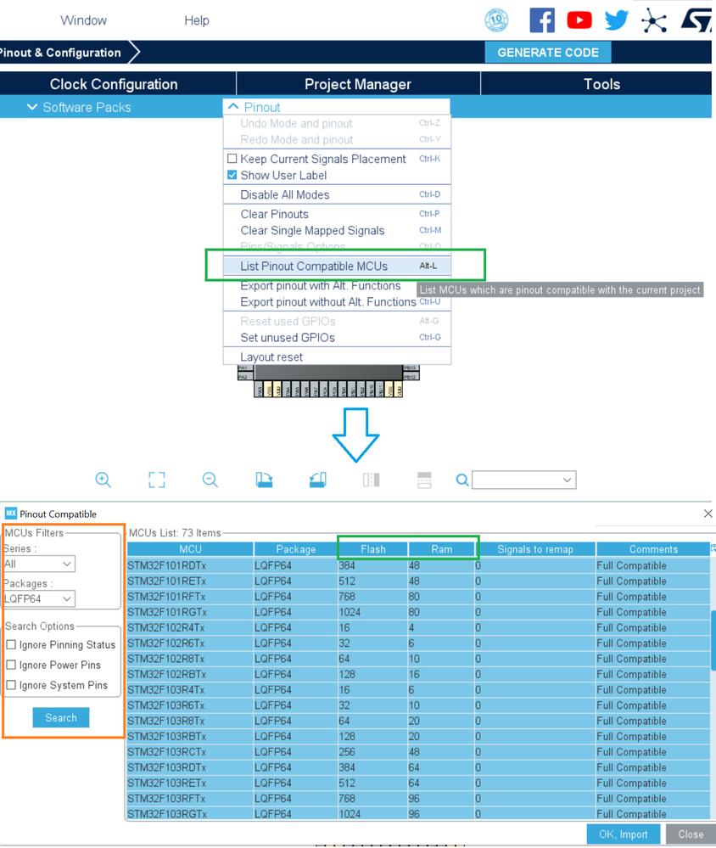Select the STM32F103RCTx row

click(x=418, y=752)
